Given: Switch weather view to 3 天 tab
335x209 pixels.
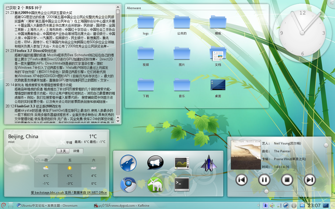Looking at the screenshot, I should (x=63, y=151).
